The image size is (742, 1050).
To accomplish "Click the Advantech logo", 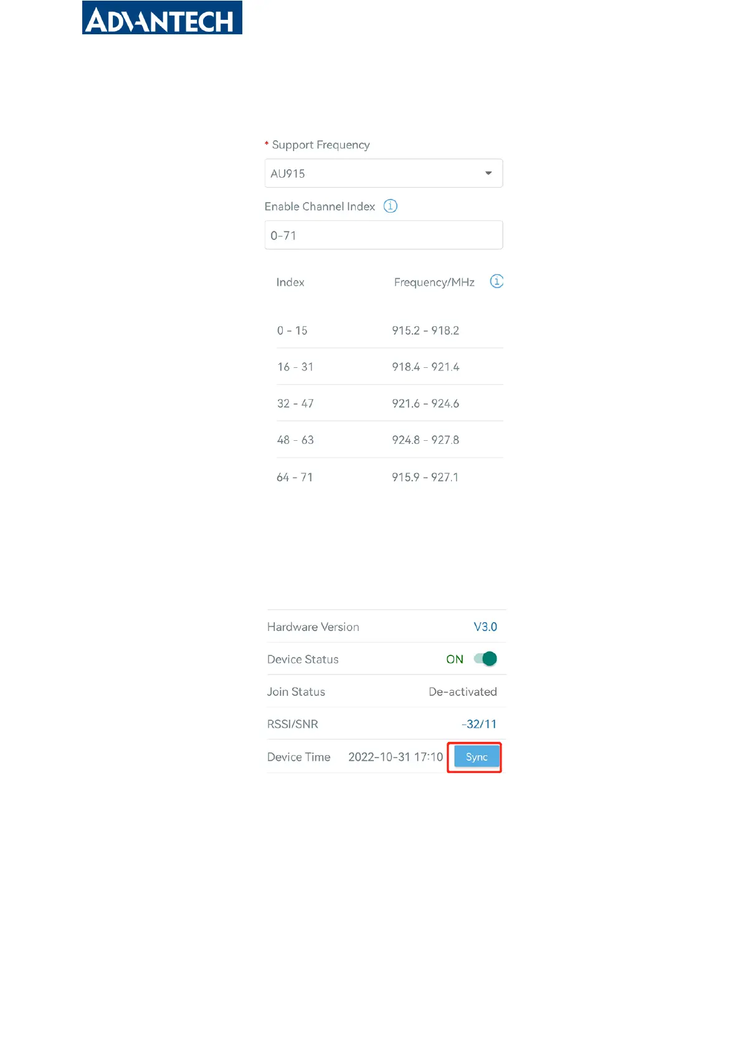I will click(162, 18).
